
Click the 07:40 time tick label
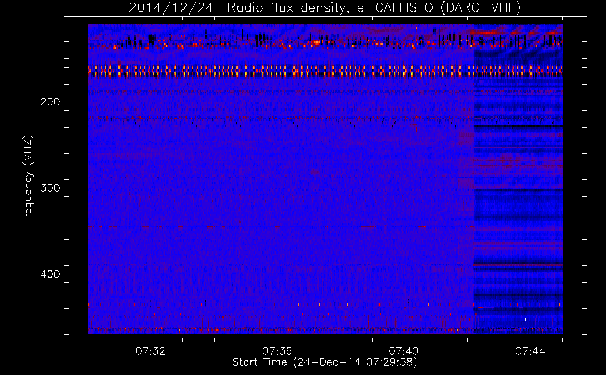[404, 351]
